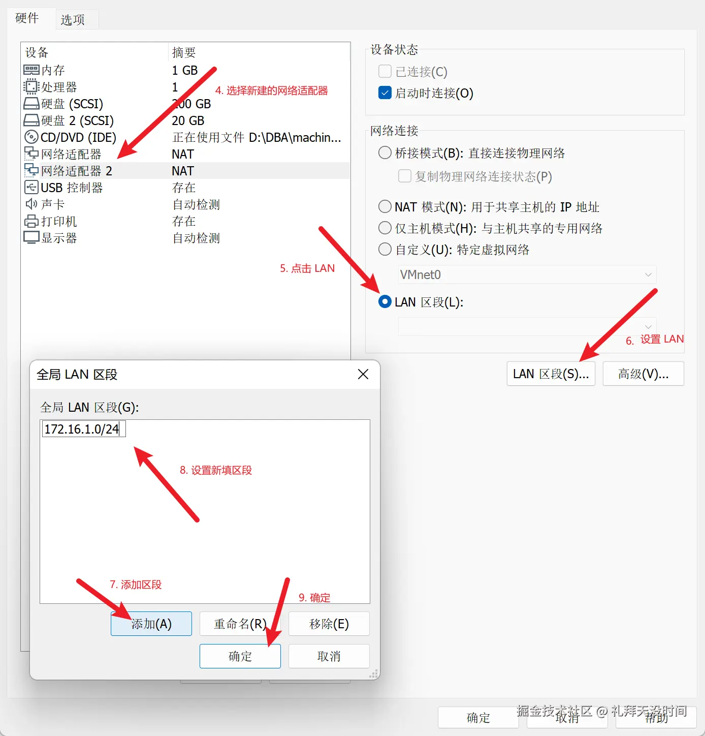Select the first 网络适配器 adapter icon
Viewport: 705px width, 736px height.
[31, 154]
